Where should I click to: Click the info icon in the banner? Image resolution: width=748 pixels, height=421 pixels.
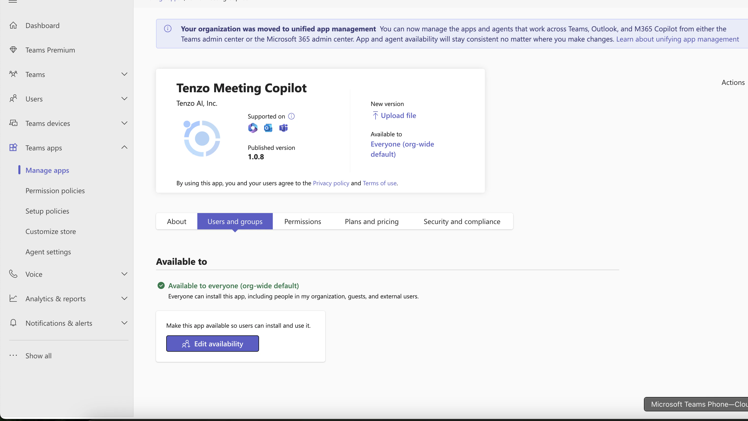pos(167,29)
